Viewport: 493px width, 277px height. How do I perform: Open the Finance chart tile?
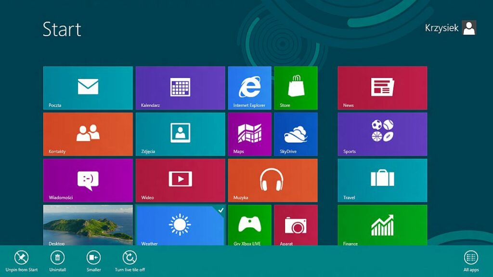pos(382,225)
